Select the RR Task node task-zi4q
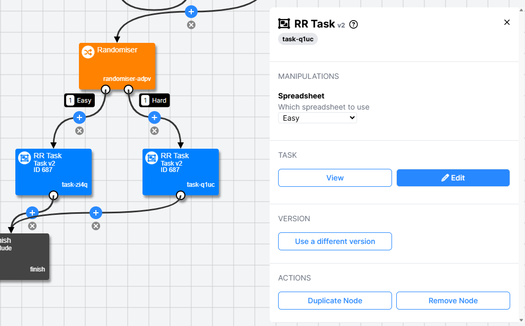 point(54,172)
